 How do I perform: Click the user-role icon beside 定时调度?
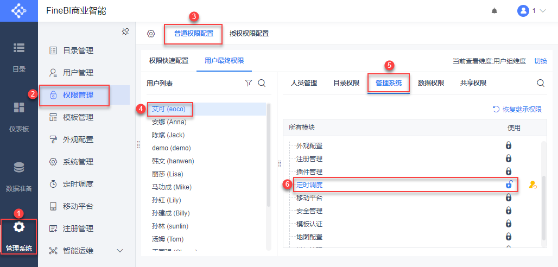(532, 185)
